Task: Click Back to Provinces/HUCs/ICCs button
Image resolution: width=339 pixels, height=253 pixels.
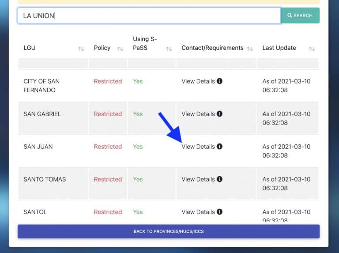Action: tap(168, 231)
